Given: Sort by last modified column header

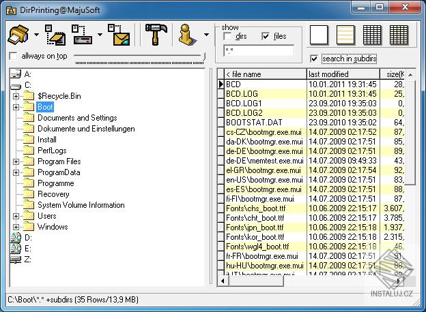Looking at the screenshot, I should coord(343,74).
